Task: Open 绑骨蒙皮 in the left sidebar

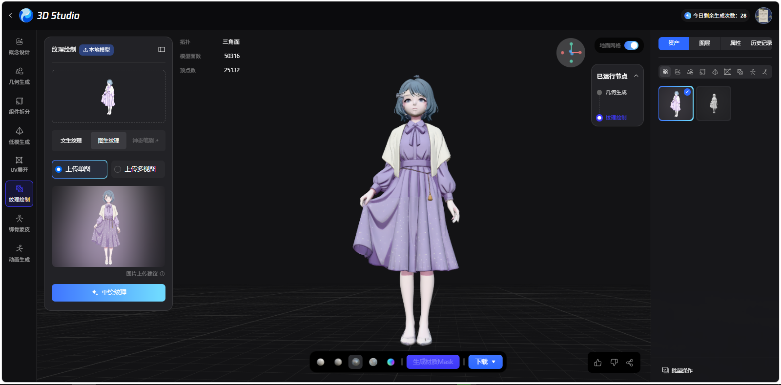Action: (19, 223)
